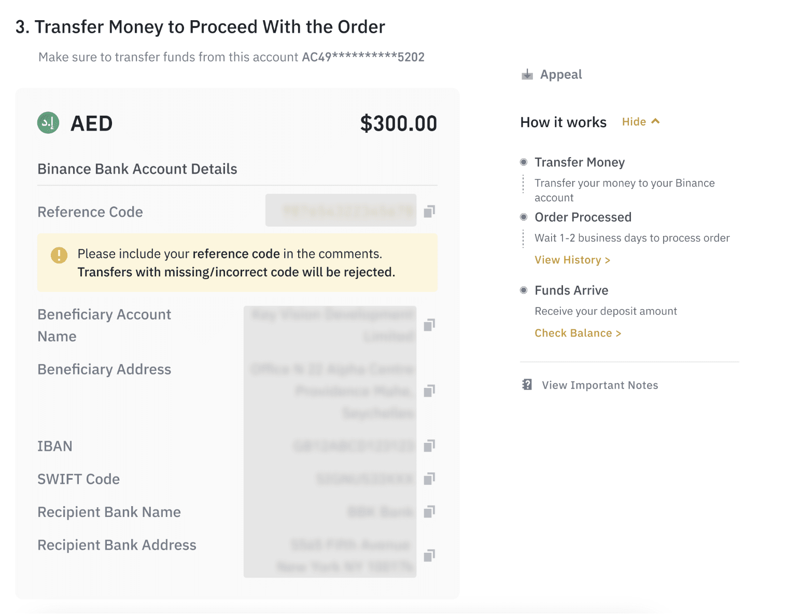This screenshot has width=787, height=615.
Task: Click the Appeal download icon
Action: tap(527, 75)
